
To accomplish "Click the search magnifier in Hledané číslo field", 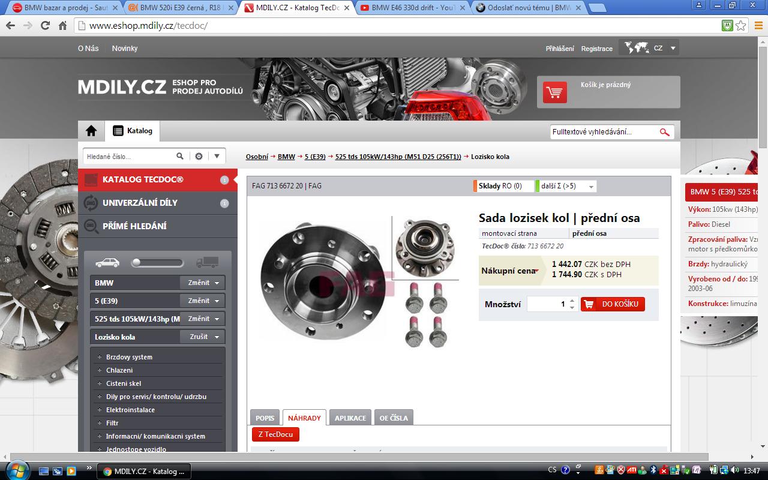I will point(180,156).
